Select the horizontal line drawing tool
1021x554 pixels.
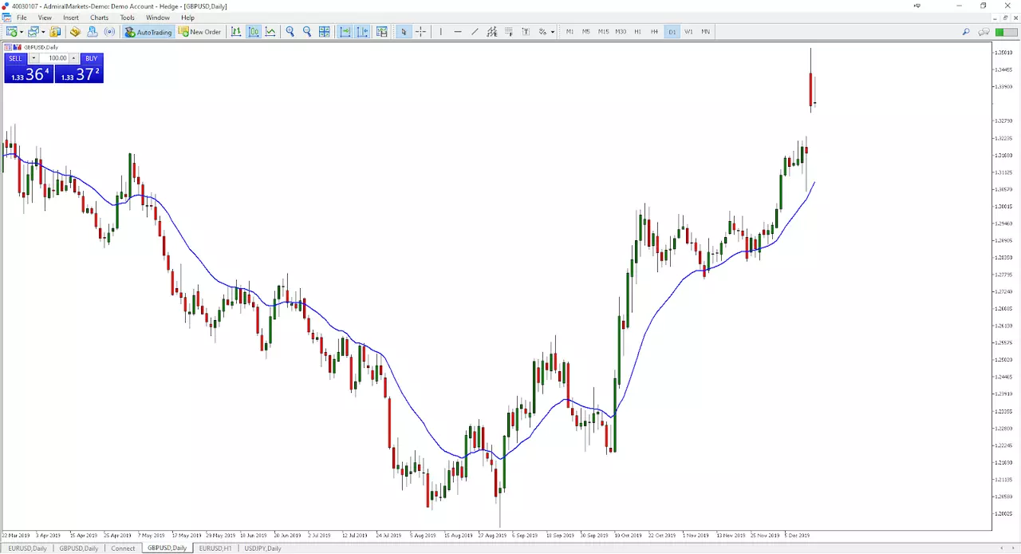pyautogui.click(x=458, y=32)
